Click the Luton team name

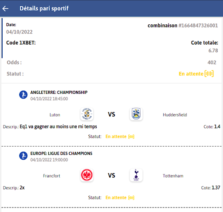pos(55,115)
